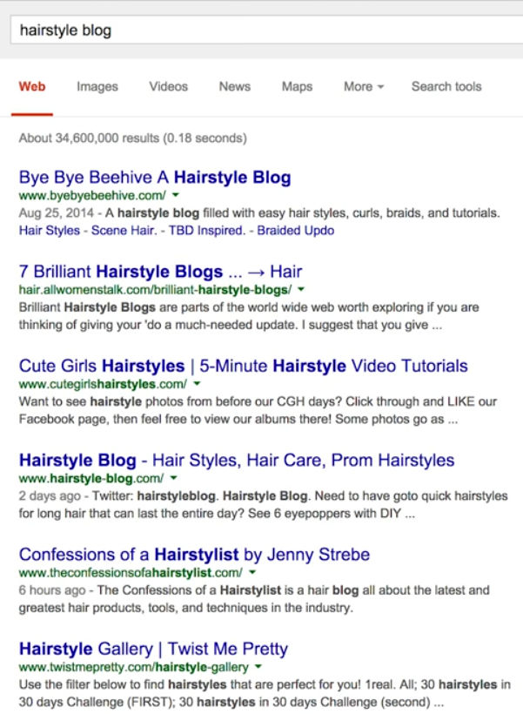
Task: Expand arrow next to hair.allwomenstalk.com URL
Action: click(301, 289)
